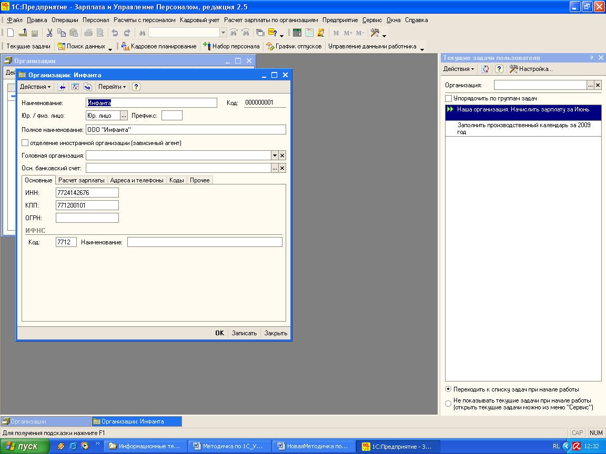
Task: Clear Осн. банковский счет with X button
Action: point(282,168)
